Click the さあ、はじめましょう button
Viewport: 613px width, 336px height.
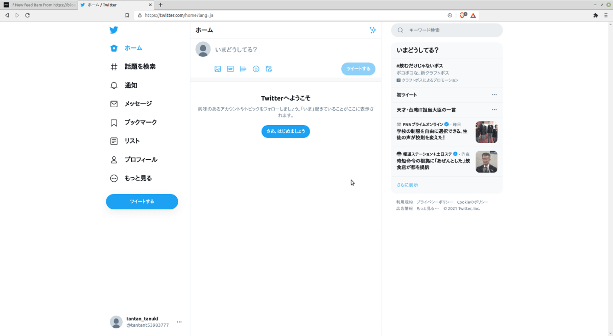(x=286, y=131)
